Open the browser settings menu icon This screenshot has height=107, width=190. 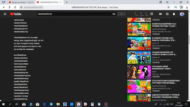pos(167,2)
